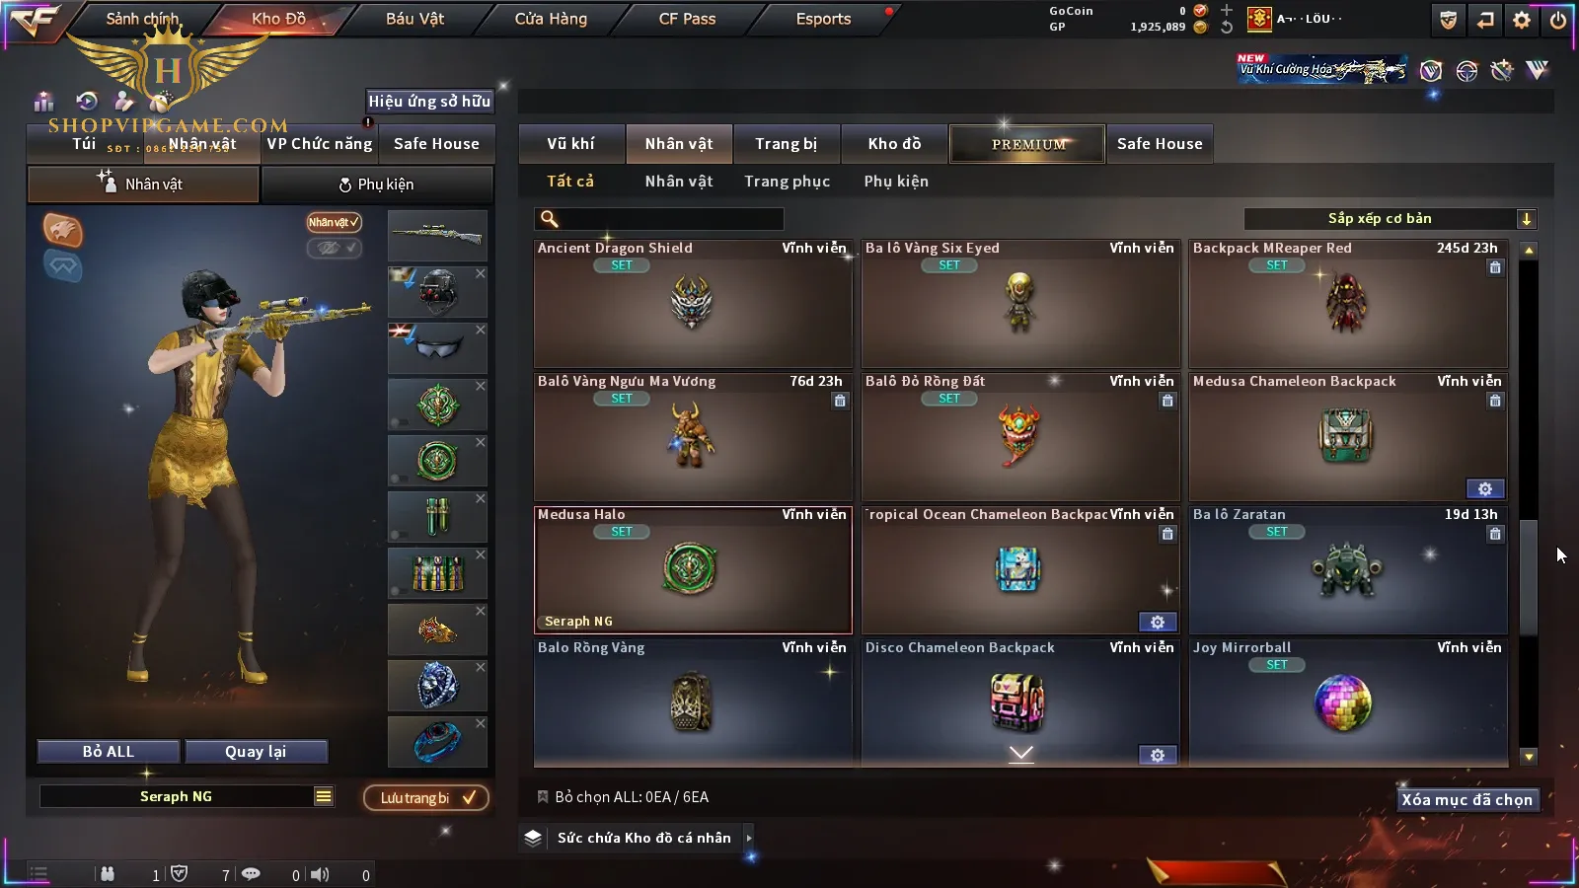
Task: Click Xóa mục đã chọn button
Action: click(x=1467, y=799)
